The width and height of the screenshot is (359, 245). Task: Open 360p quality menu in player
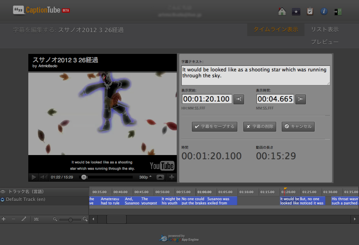145,177
